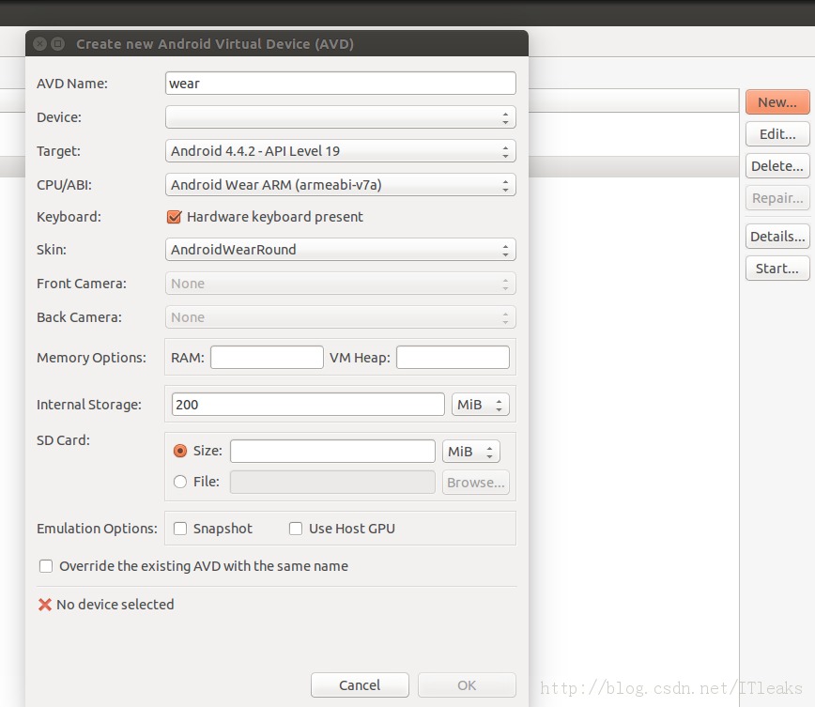815x707 pixels.
Task: Click the SD Card Size input field
Action: pos(332,452)
